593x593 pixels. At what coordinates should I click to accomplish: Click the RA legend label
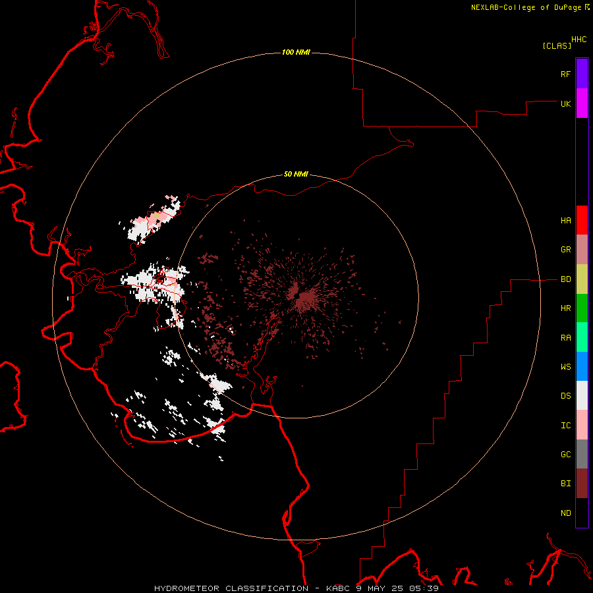(x=565, y=338)
